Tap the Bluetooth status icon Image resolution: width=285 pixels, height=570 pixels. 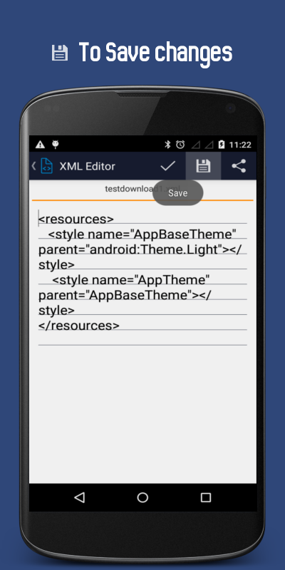[x=167, y=145]
